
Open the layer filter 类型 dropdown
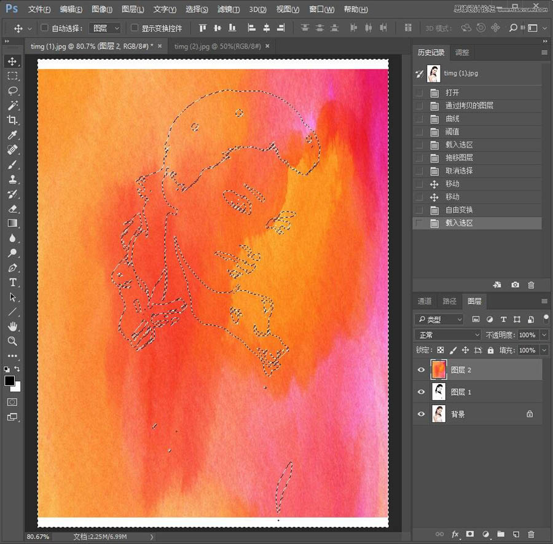pos(439,319)
